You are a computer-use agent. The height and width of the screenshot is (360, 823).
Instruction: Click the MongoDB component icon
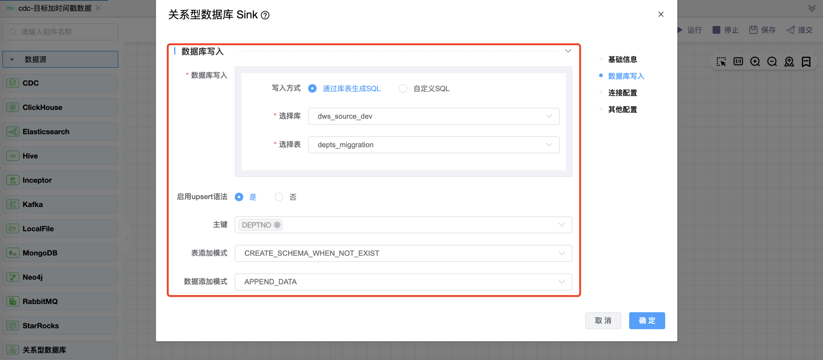click(x=12, y=253)
